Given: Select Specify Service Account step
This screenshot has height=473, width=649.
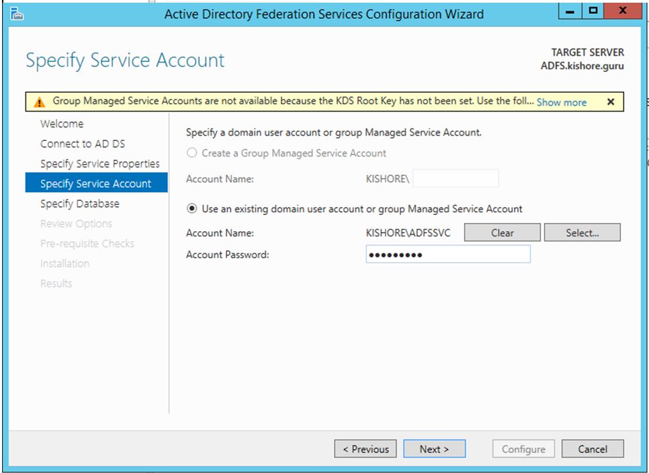Looking at the screenshot, I should point(95,183).
